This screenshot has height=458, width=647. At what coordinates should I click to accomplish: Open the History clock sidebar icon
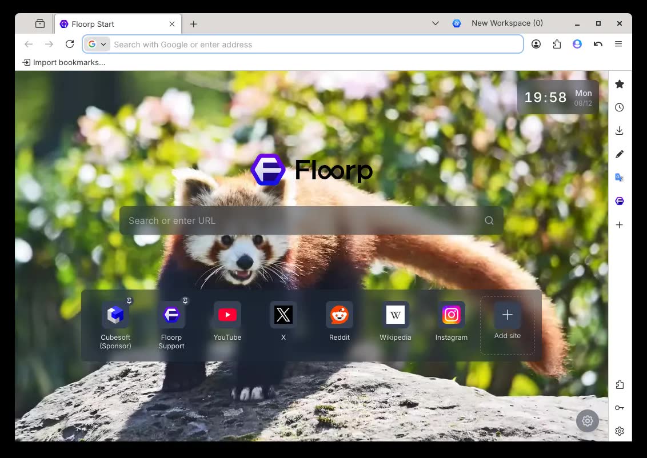620,107
